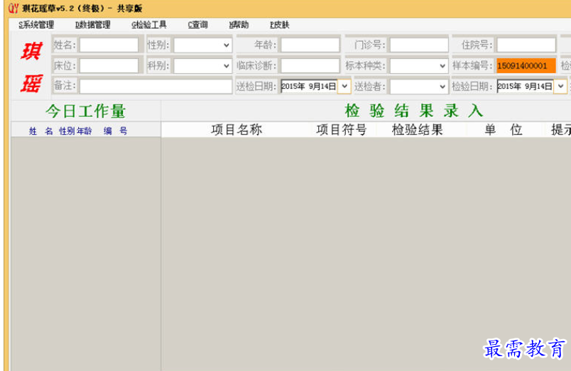
Task: Expand the 标本种类 dropdown
Action: pos(442,66)
